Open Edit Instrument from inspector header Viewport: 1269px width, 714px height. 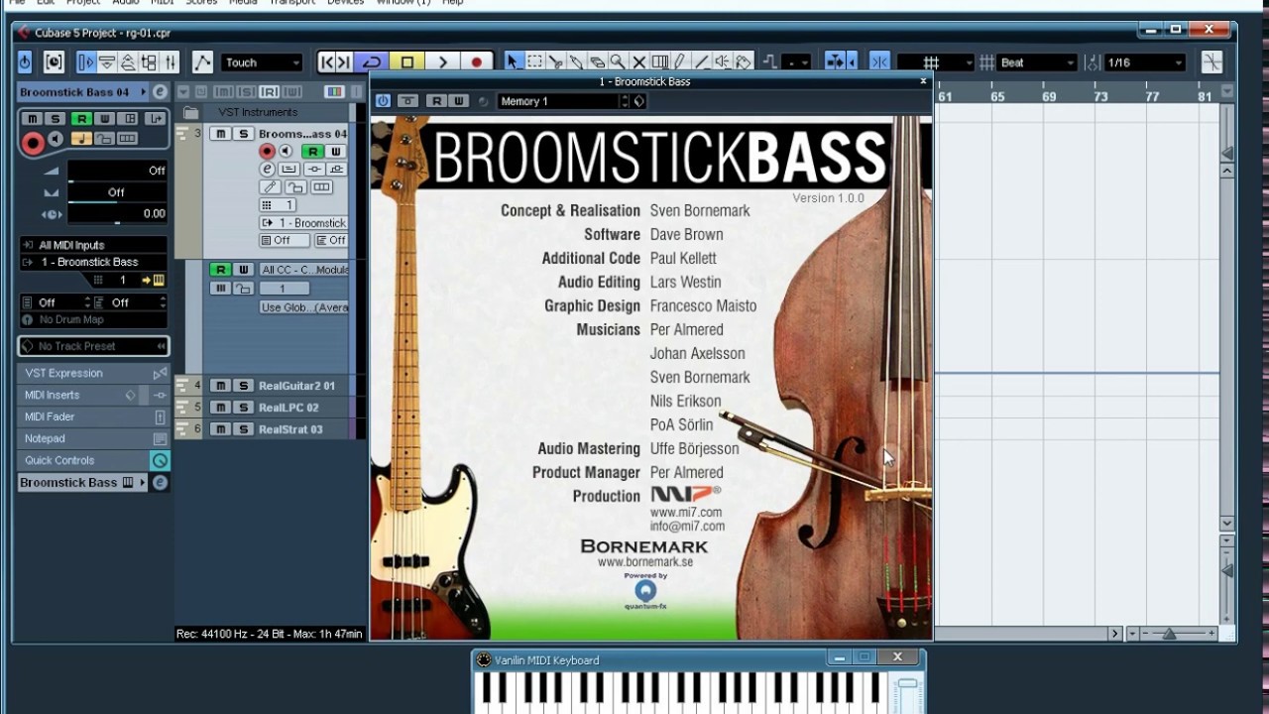click(x=160, y=92)
